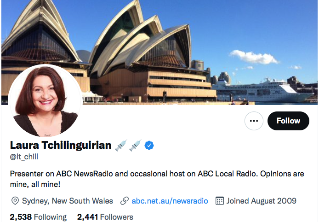Click the Joined August 2009 text
This screenshot has width=319, height=222.
262,201
